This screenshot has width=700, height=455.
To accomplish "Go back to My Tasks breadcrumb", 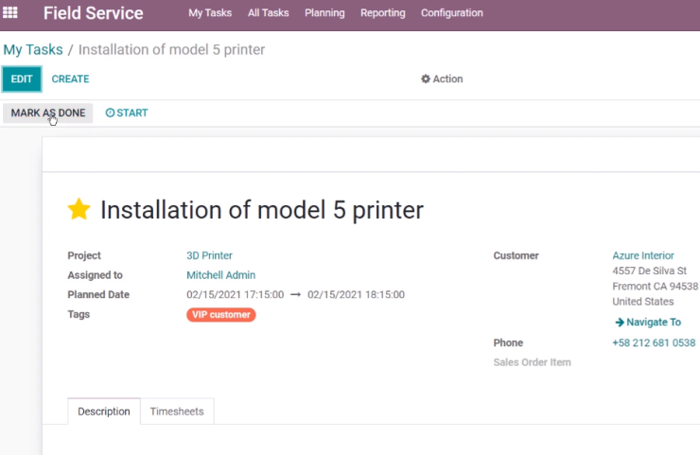I will pyautogui.click(x=33, y=49).
